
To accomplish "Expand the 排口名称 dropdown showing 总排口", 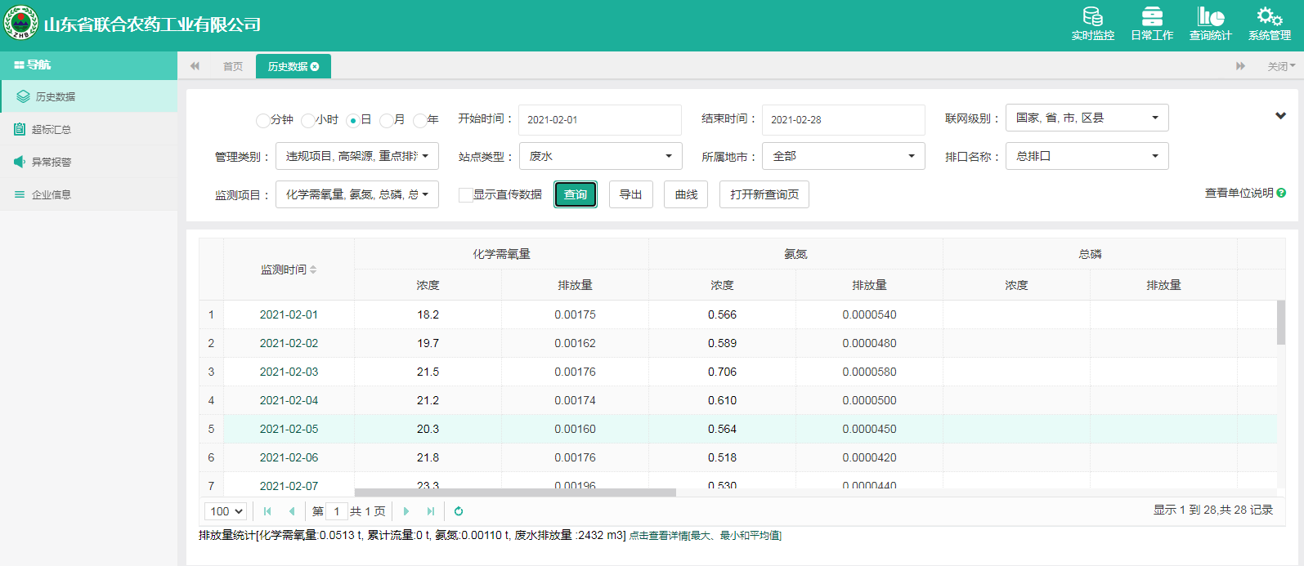I will click(x=1087, y=156).
